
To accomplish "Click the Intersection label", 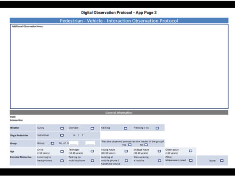I will [x=17, y=120].
